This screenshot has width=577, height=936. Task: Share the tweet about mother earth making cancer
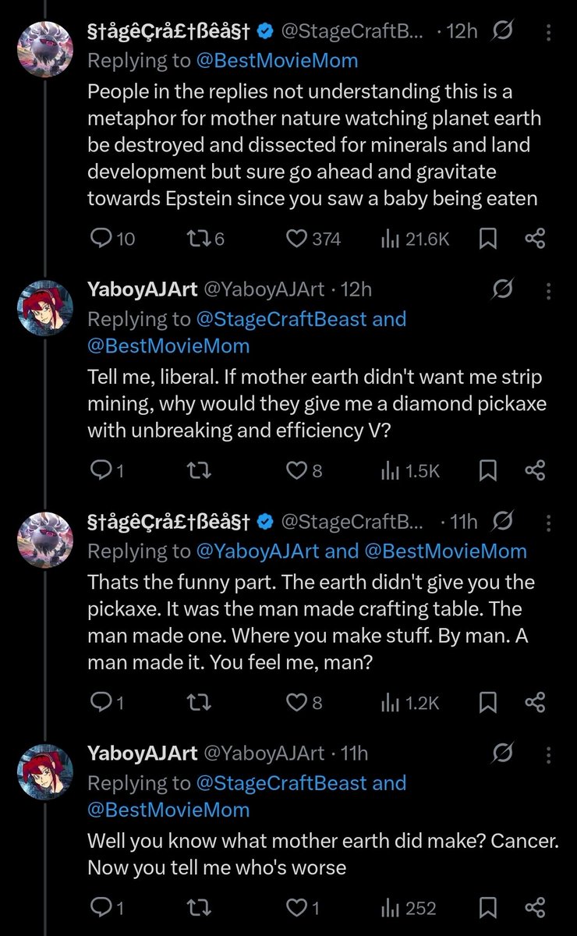coord(535,908)
